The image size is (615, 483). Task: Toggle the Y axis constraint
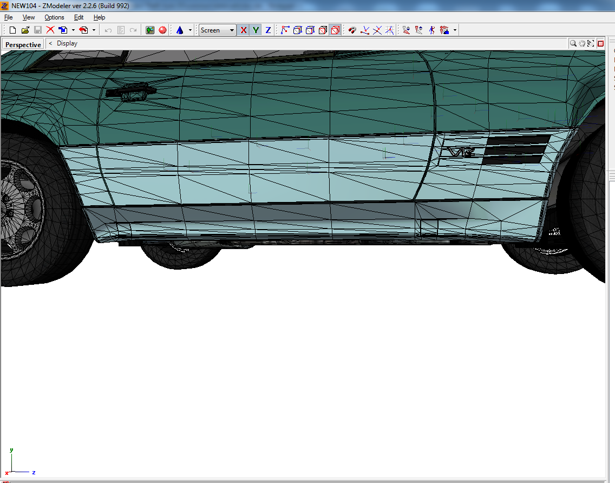pos(256,30)
